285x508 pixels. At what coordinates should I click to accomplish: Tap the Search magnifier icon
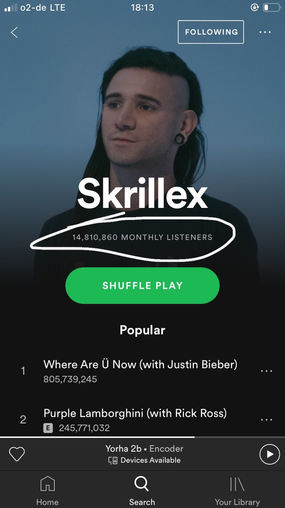[142, 484]
